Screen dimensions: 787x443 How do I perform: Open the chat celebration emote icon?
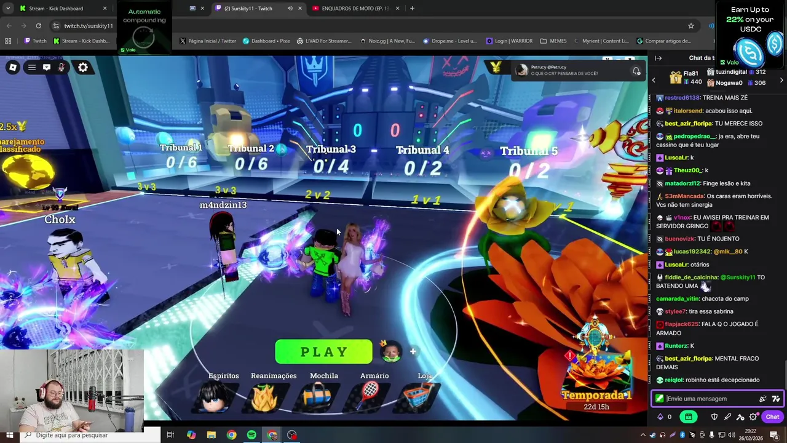763,399
